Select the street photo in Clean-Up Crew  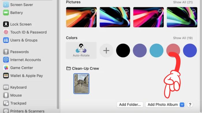coord(81,83)
